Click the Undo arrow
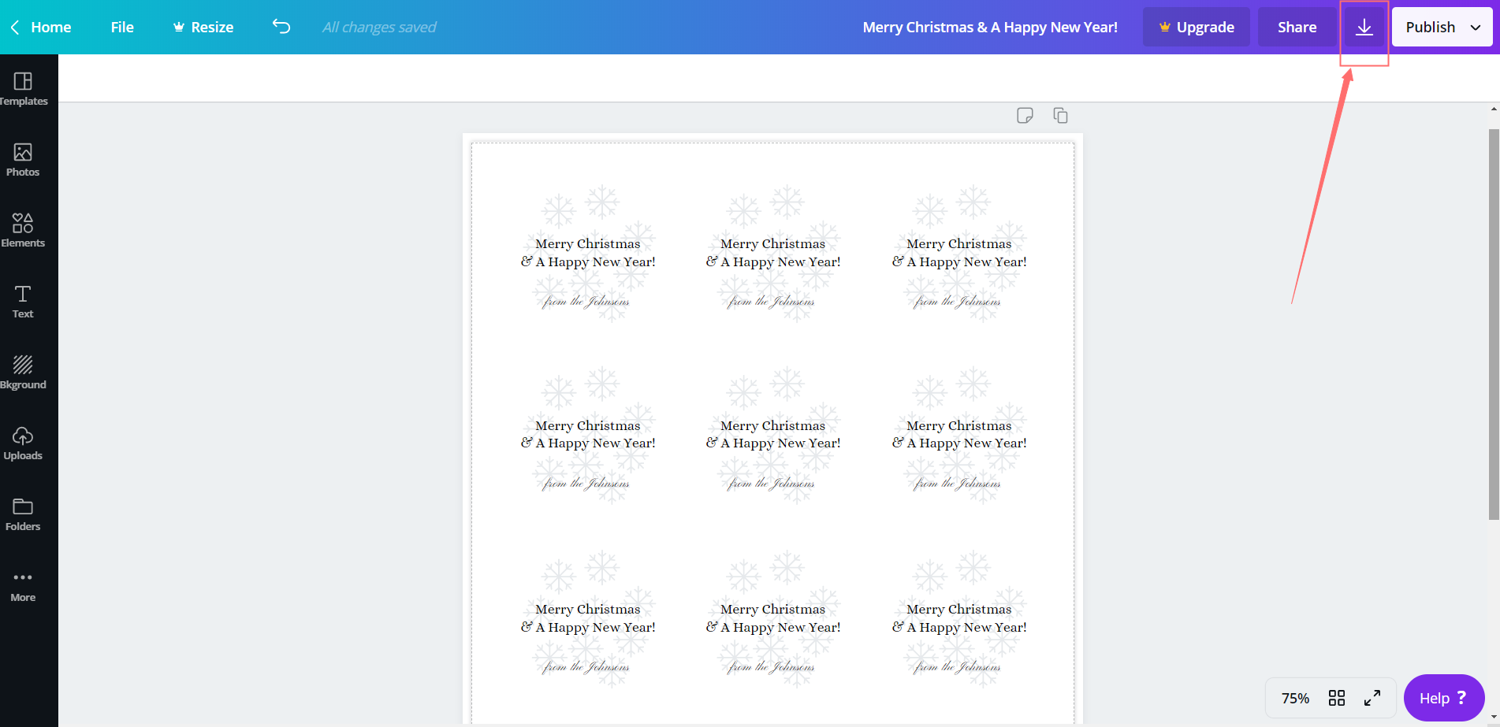This screenshot has height=727, width=1500. [x=281, y=26]
